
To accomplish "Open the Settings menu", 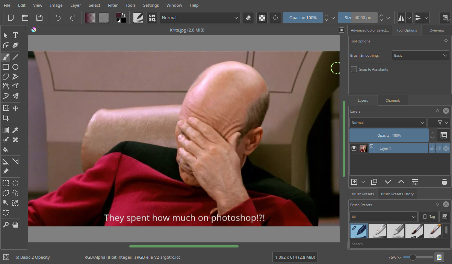I will point(151,5).
